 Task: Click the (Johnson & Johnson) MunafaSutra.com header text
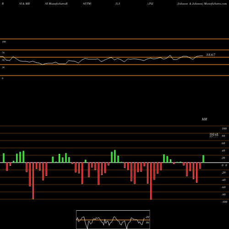click(202, 4)
